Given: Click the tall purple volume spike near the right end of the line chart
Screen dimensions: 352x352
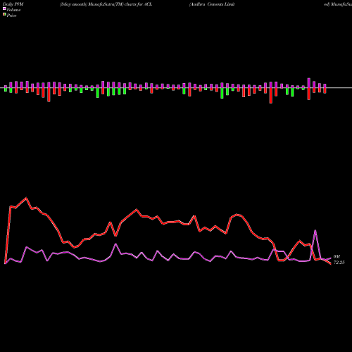Looking at the screenshot, I should pyautogui.click(x=315, y=231).
